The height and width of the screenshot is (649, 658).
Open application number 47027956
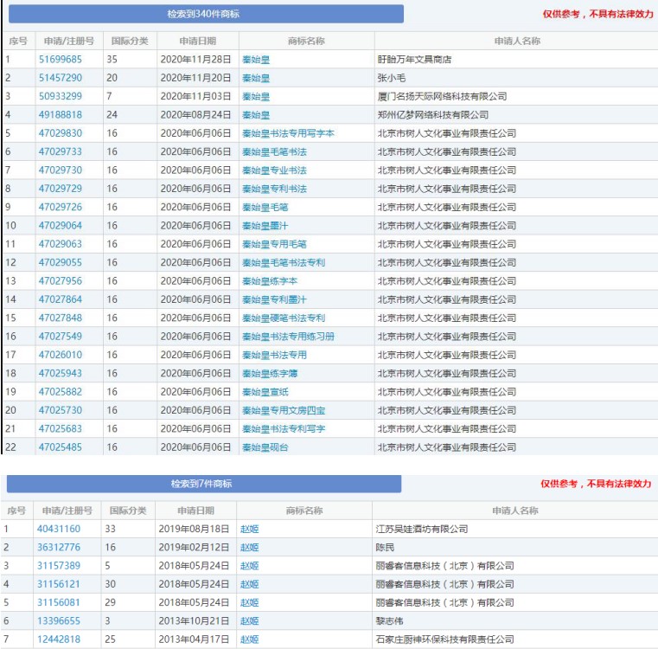point(60,281)
